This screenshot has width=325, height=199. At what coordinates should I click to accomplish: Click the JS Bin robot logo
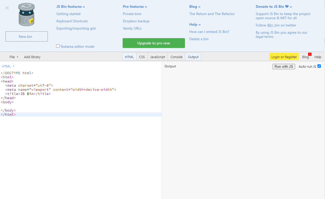[26, 15]
